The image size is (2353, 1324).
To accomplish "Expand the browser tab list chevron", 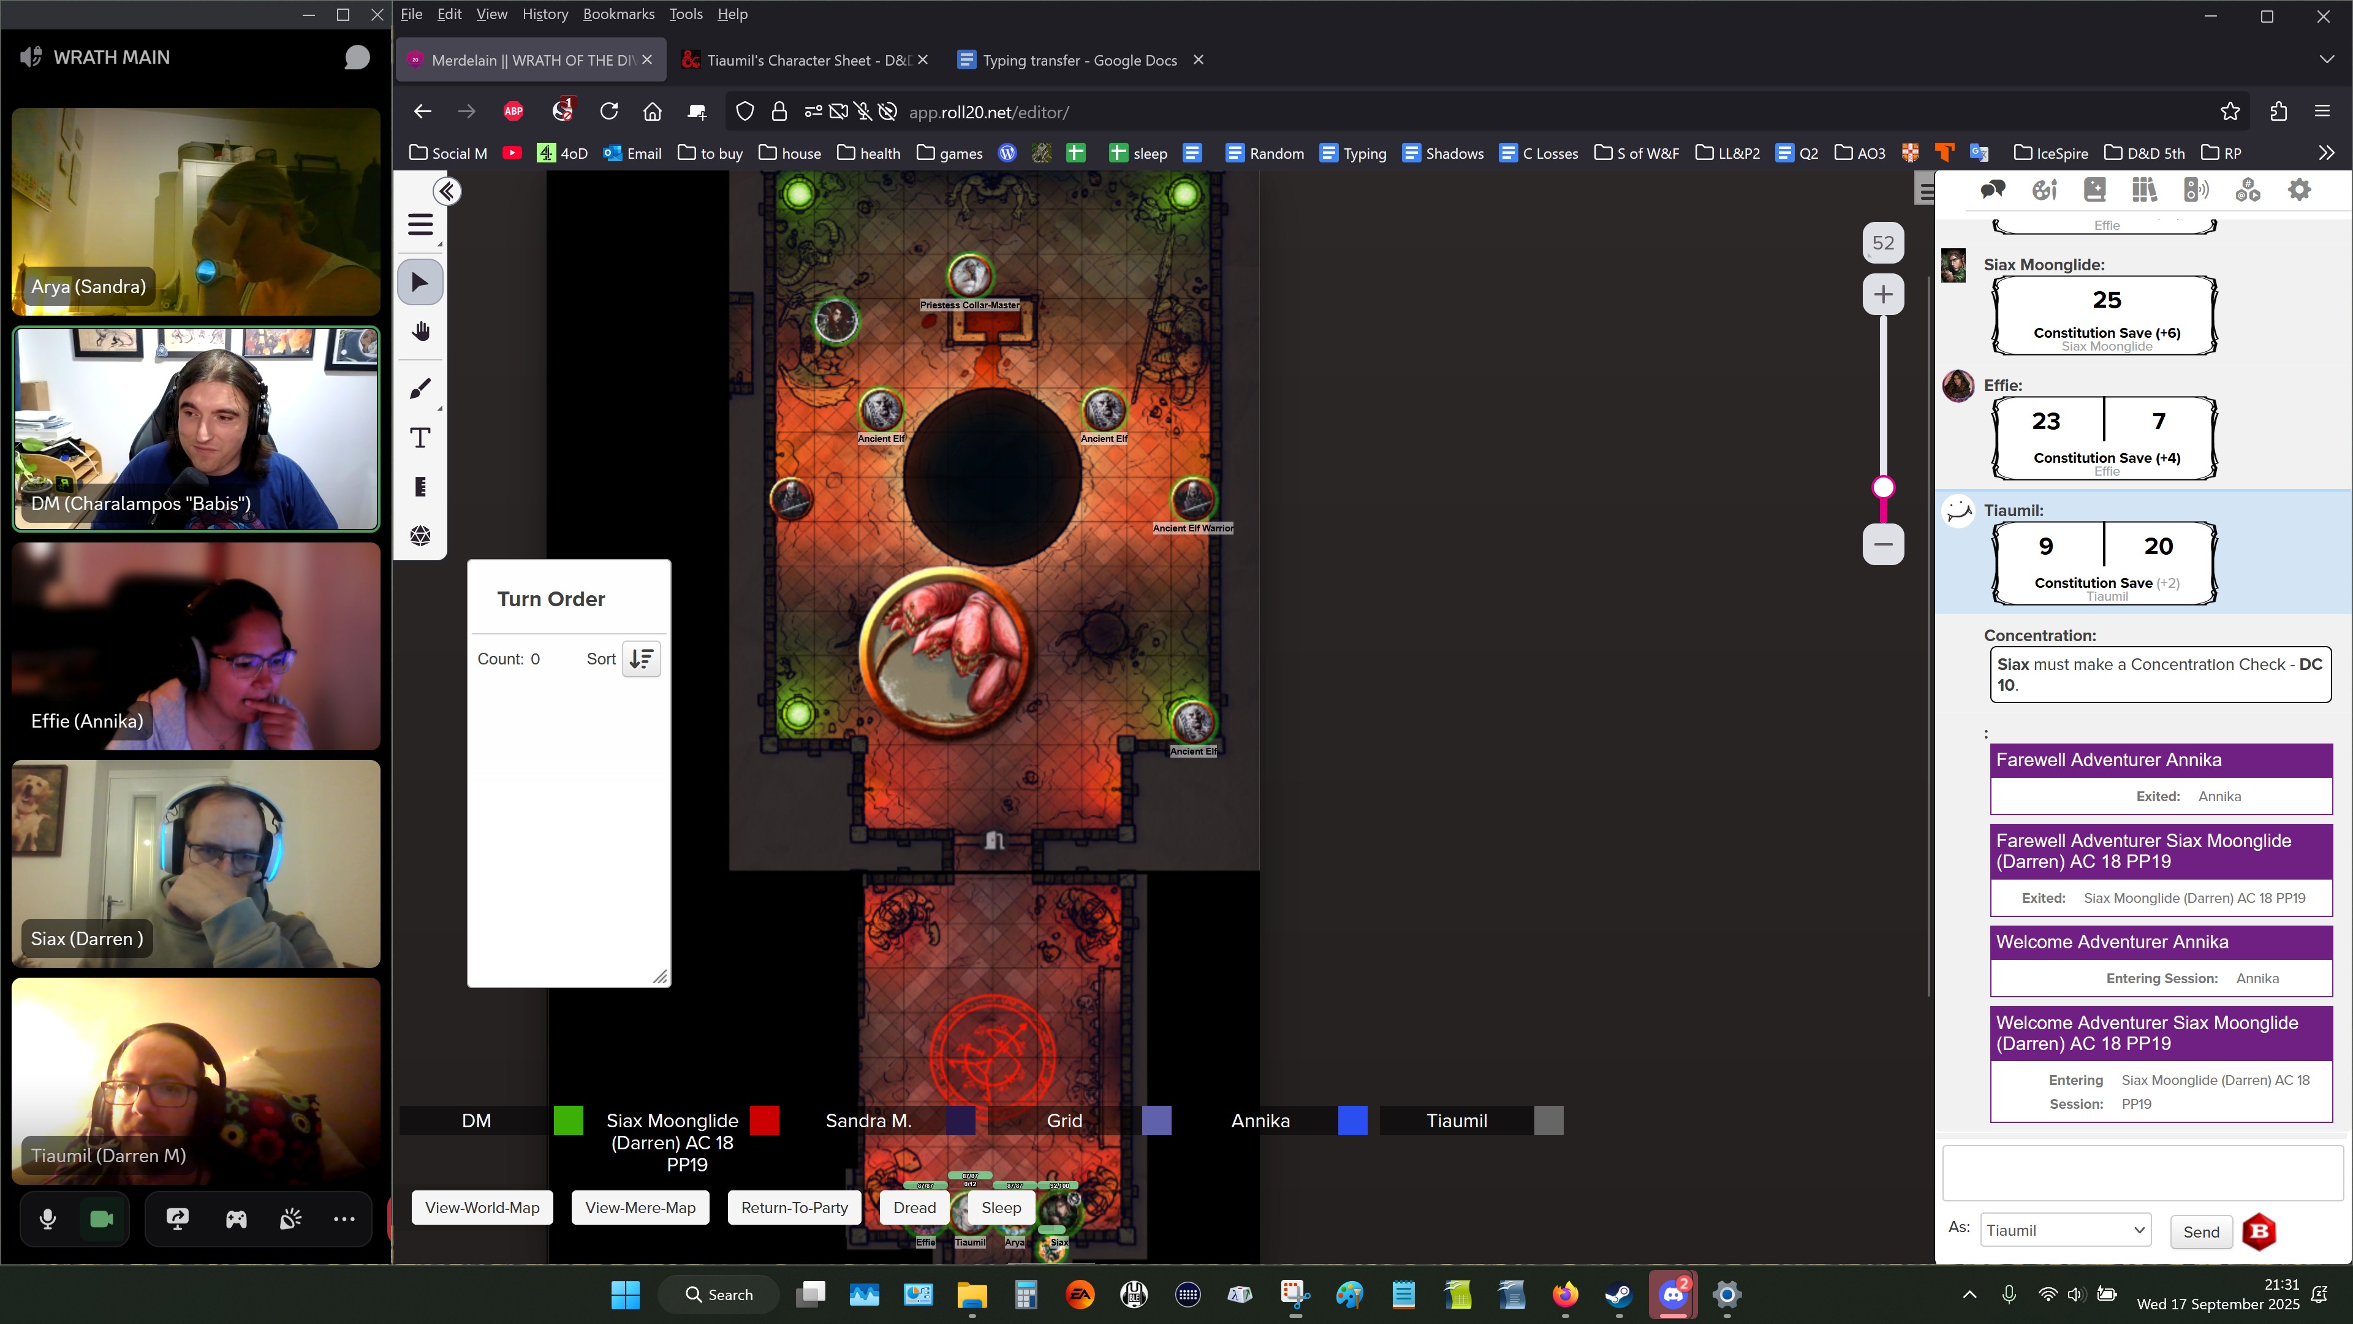I will [x=2325, y=59].
